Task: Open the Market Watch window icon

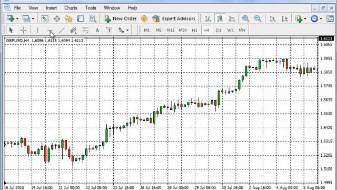Action: [x=44, y=19]
